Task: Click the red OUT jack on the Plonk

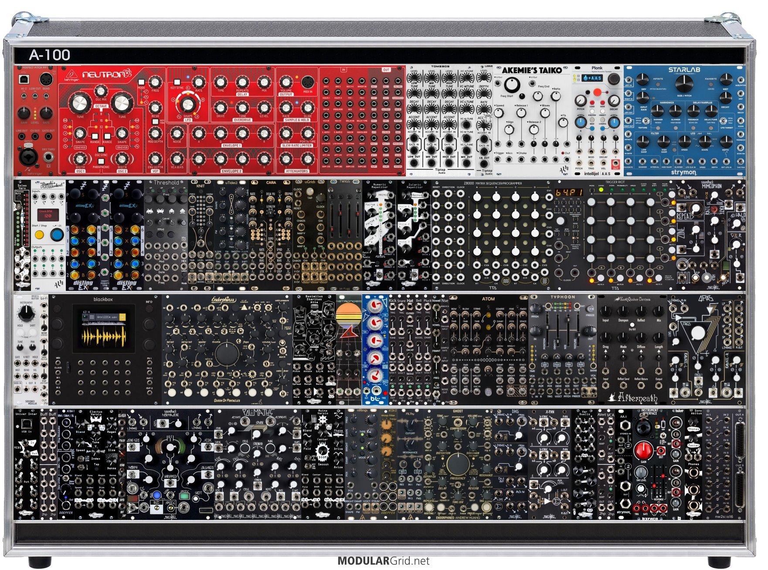Action: 615,164
